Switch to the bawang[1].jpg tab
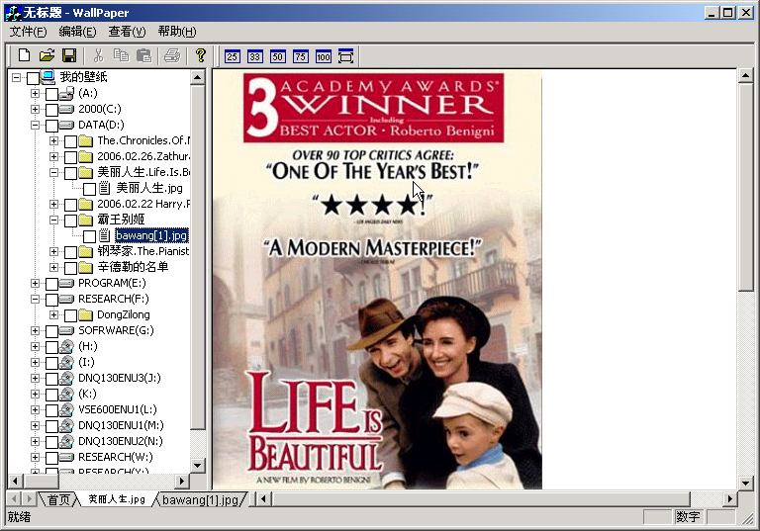 click(x=200, y=499)
